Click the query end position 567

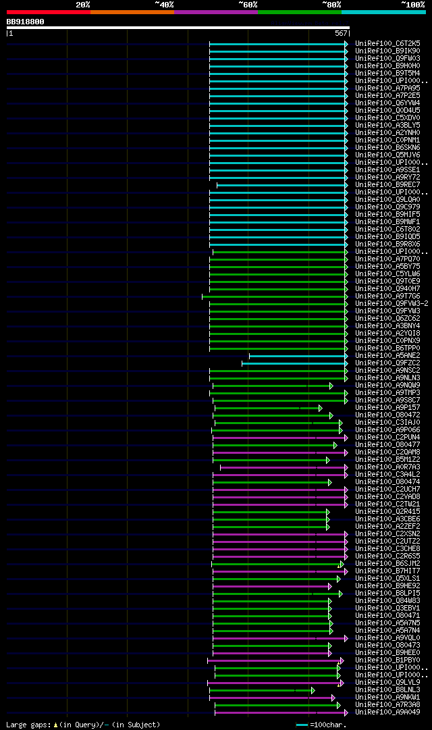pyautogui.click(x=341, y=34)
